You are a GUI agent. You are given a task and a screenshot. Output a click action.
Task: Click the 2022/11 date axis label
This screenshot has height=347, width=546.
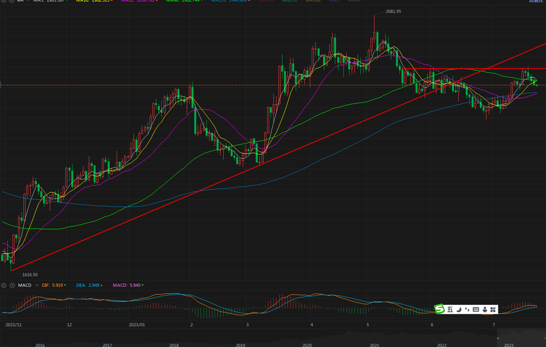click(x=14, y=325)
